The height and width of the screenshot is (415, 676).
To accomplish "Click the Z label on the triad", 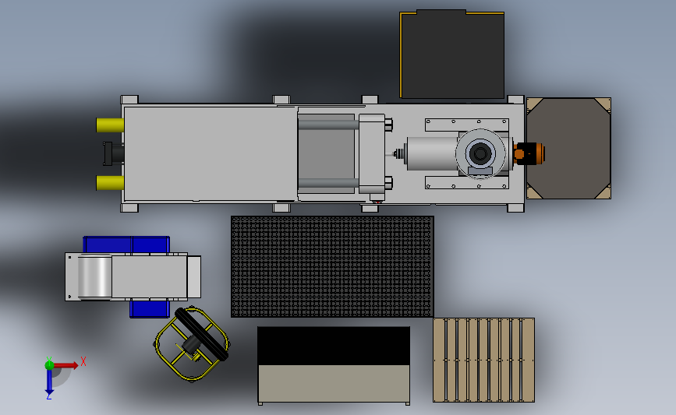I will coord(48,396).
